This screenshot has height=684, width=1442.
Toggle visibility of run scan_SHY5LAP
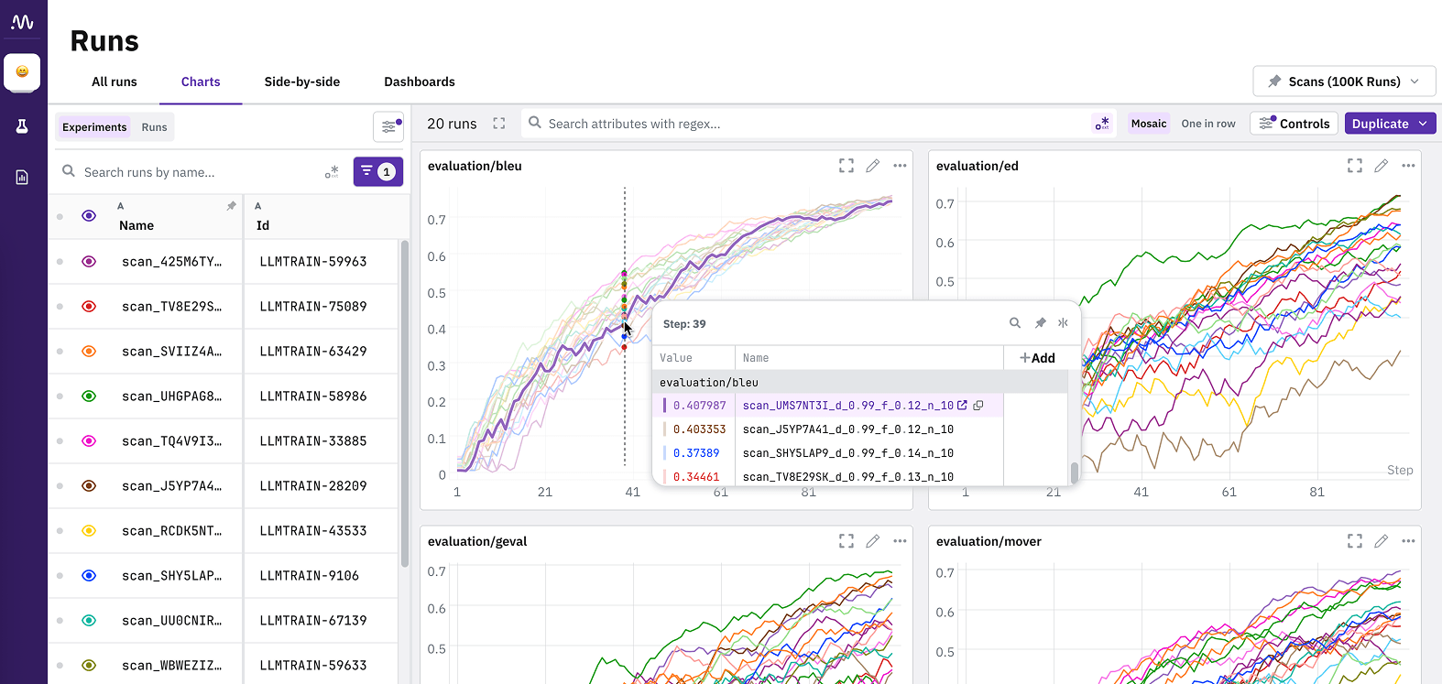(89, 576)
